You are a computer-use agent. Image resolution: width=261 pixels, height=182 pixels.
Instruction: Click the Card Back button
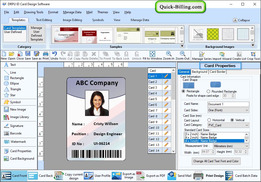(40, 176)
